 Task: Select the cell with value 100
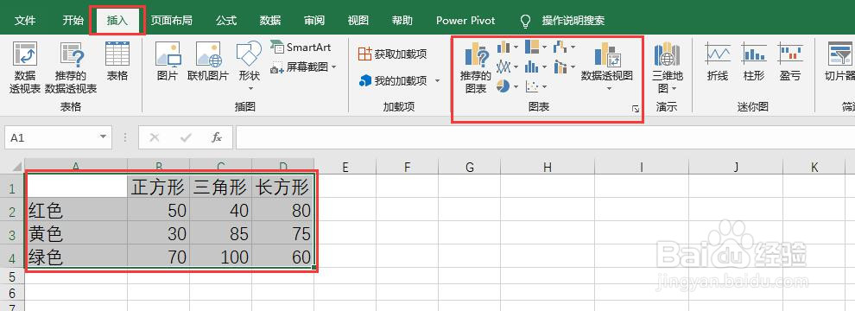click(221, 257)
